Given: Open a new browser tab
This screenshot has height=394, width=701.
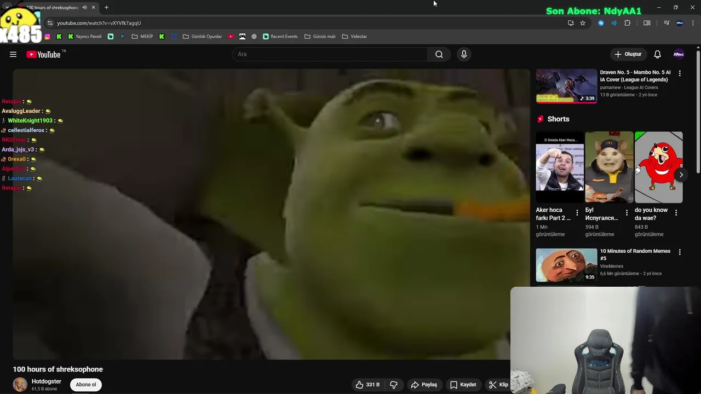Looking at the screenshot, I should click(x=106, y=8).
